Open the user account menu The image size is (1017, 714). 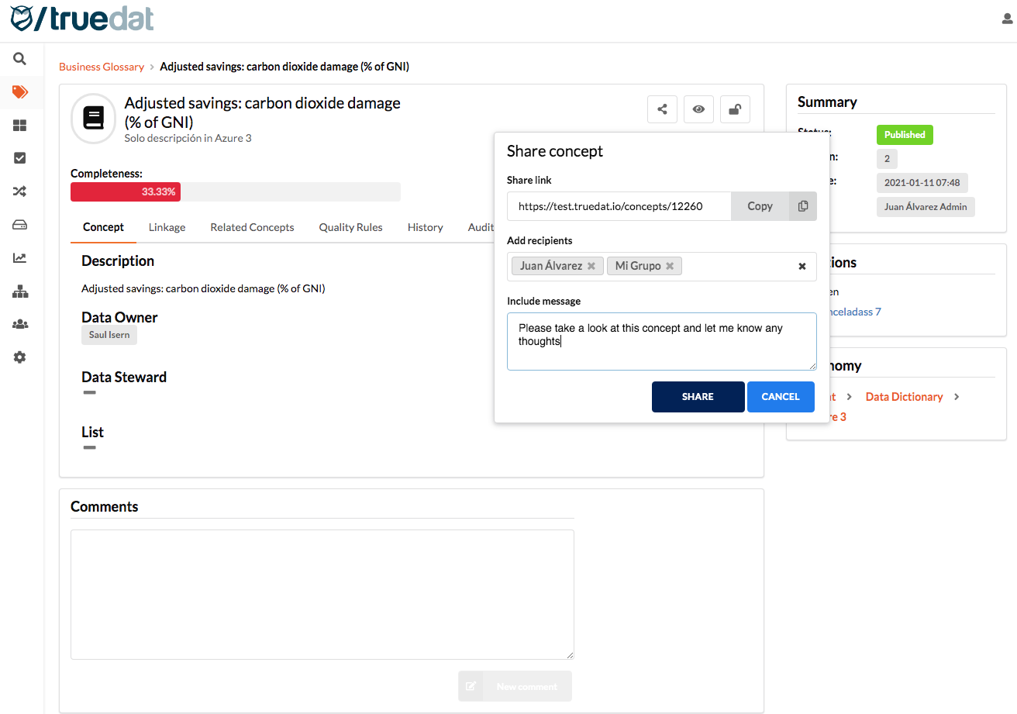pos(1007,19)
